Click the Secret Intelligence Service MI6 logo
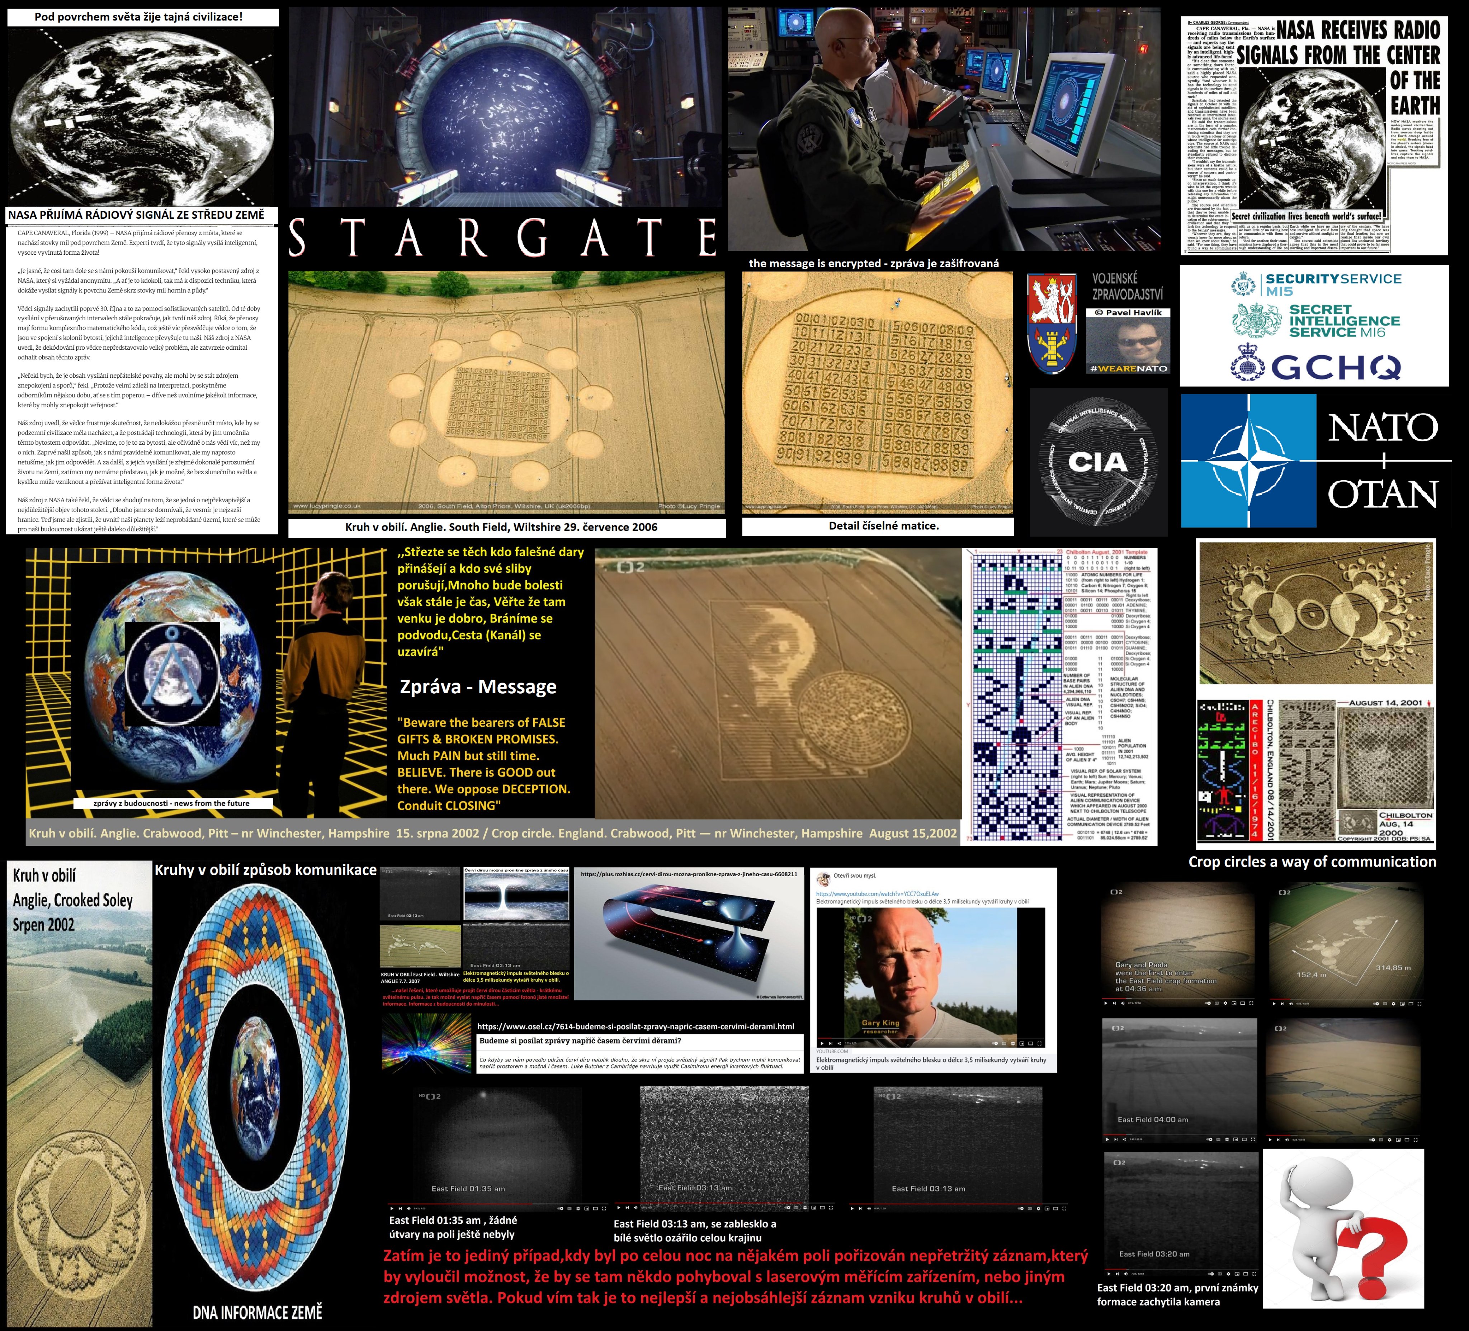The height and width of the screenshot is (1331, 1469). tap(1316, 321)
